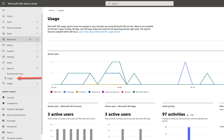This screenshot has height=140, width=224.
Task: Open the Setup menu item
Action: [x=10, y=63]
